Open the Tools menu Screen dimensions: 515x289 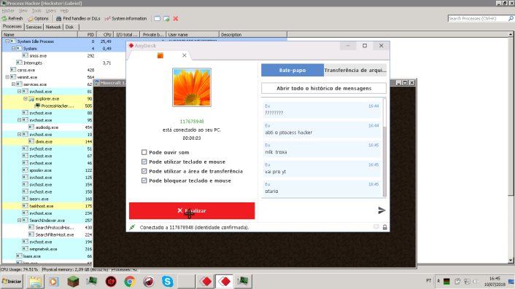36,11
